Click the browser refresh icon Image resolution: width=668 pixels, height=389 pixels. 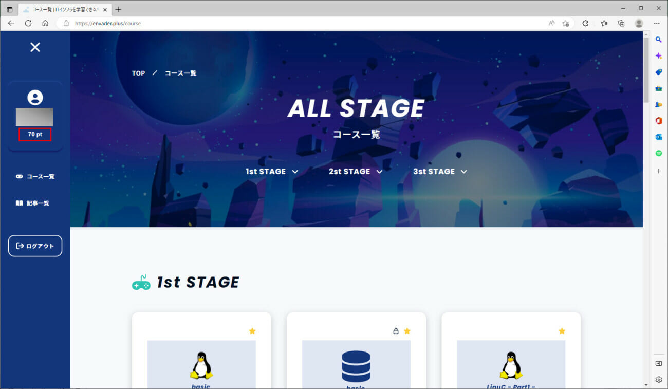[x=28, y=23]
